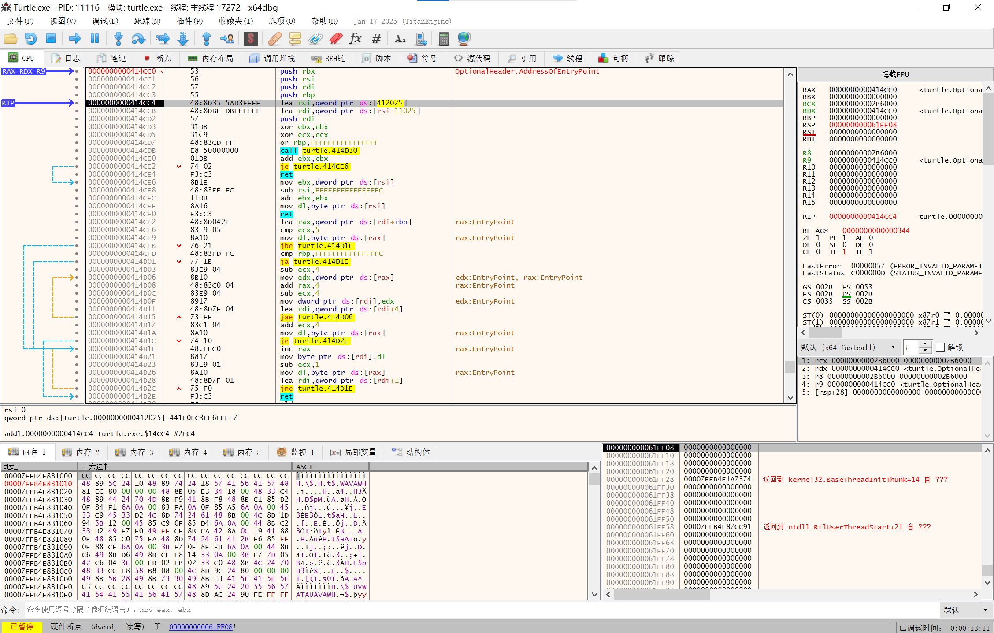The width and height of the screenshot is (994, 633).
Task: Open the 收藏夹(I) menu
Action: (236, 21)
